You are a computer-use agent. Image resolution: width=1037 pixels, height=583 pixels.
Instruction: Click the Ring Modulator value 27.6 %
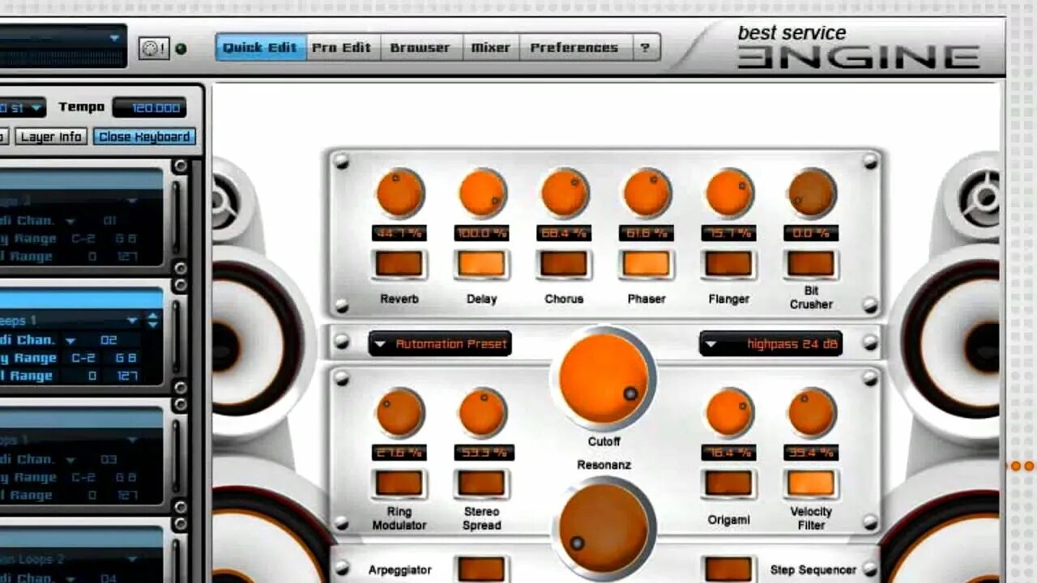click(400, 453)
